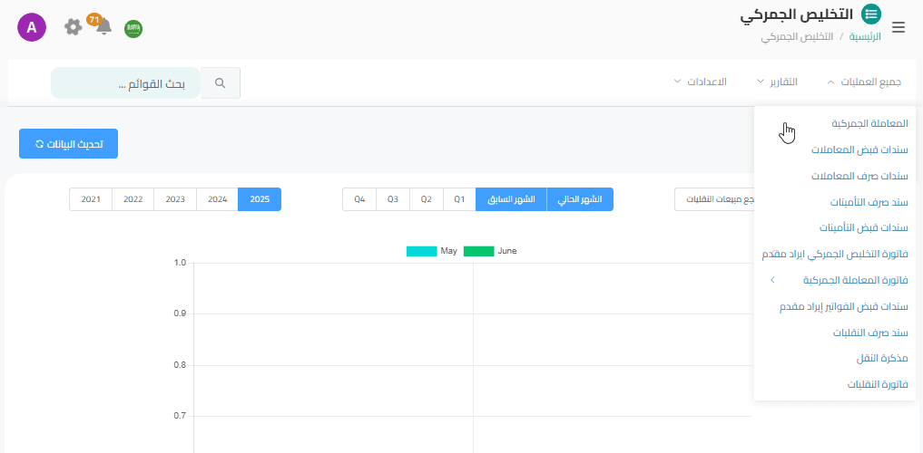Click the hamburger menu icon

[x=898, y=27]
